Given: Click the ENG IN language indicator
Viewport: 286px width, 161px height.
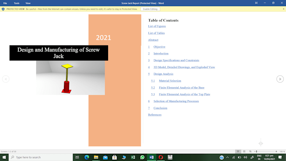Looking at the screenshot, I should point(259,157).
